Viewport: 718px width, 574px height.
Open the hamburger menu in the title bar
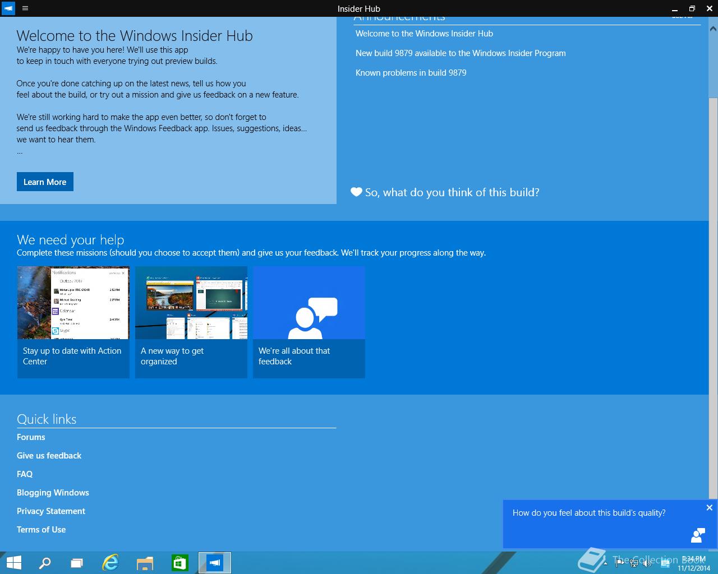[25, 8]
